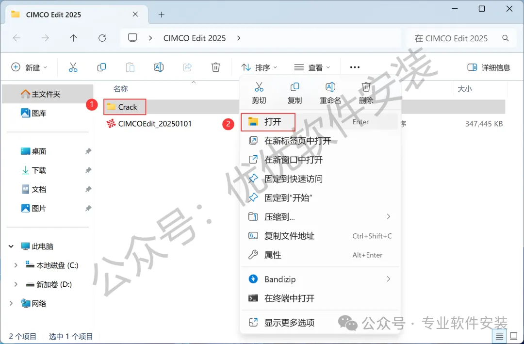Open 图库 in the sidebar
Viewport: 524px width, 344px height.
[x=33, y=113]
